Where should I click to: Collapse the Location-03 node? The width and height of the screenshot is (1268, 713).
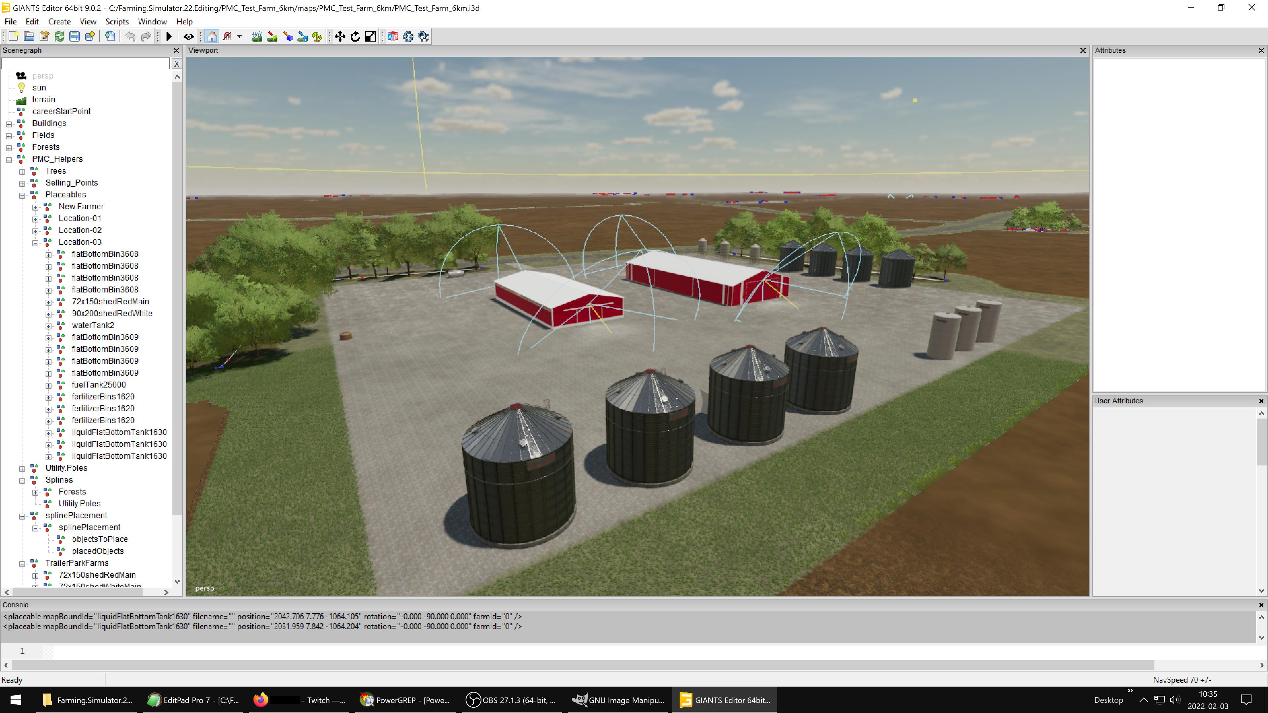[x=35, y=243]
